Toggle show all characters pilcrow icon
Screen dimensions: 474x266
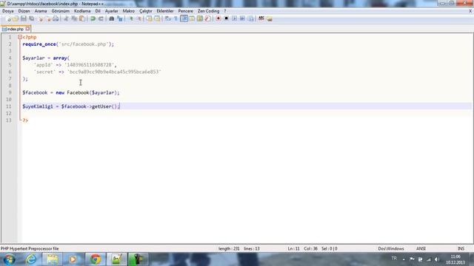click(176, 18)
